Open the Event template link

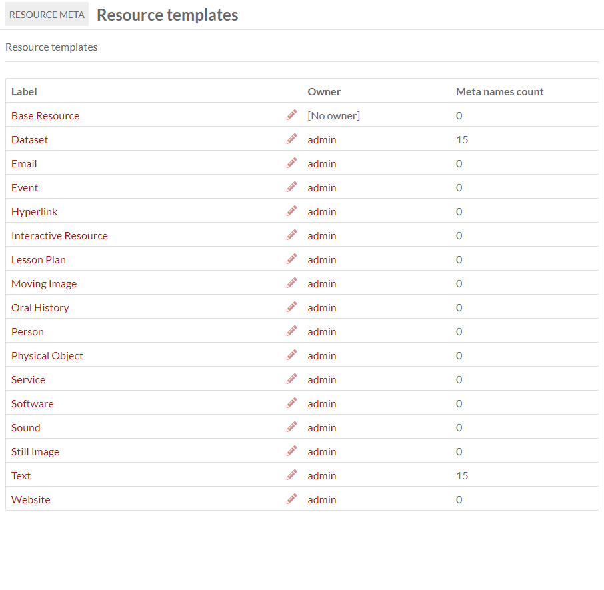[x=25, y=187]
